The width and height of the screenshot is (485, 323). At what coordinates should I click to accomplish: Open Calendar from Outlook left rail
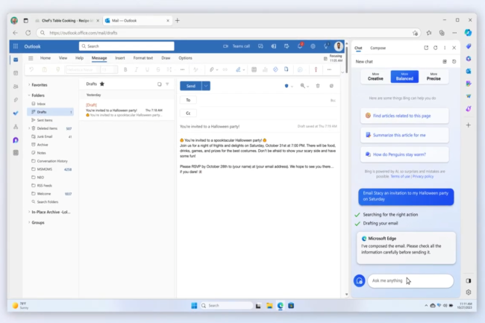(x=16, y=72)
